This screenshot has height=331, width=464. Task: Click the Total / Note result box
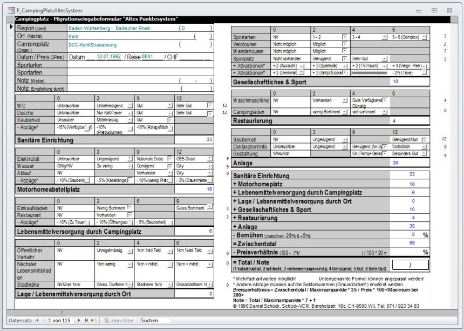click(x=410, y=265)
